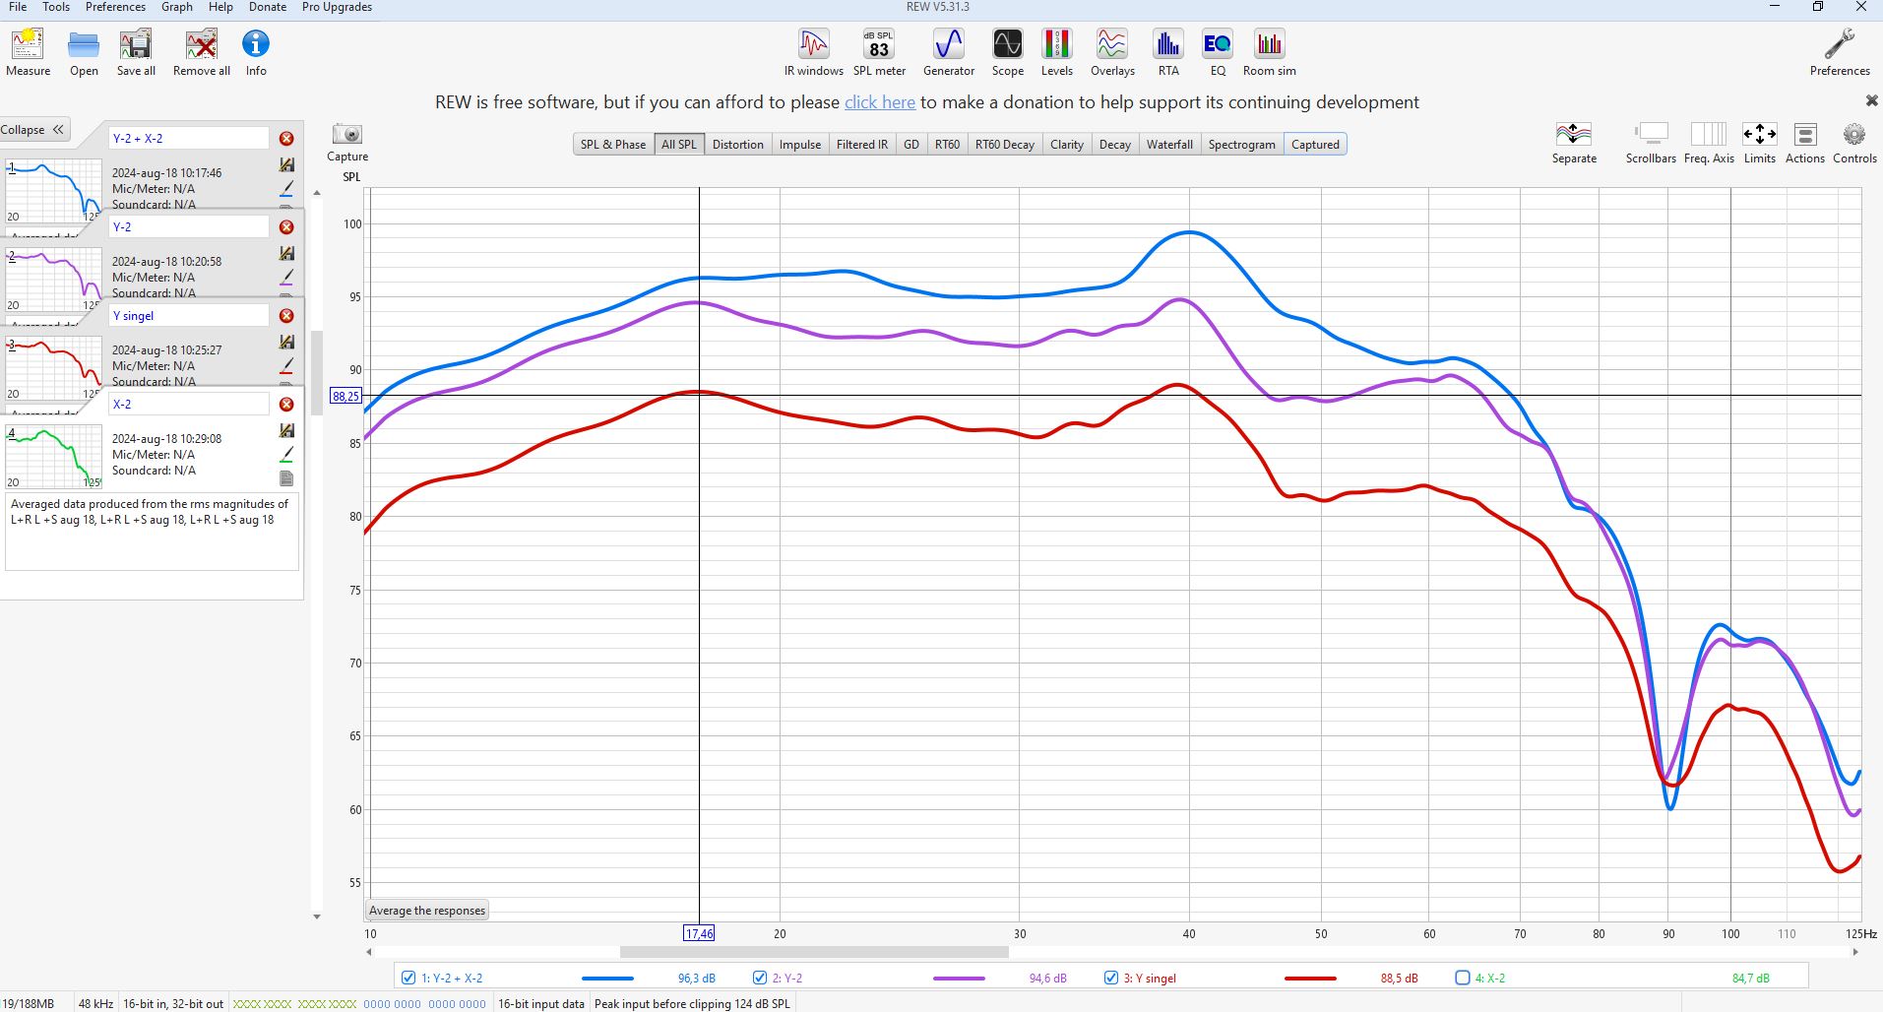The image size is (1883, 1012).
Task: Open the File menu
Action: [18, 7]
